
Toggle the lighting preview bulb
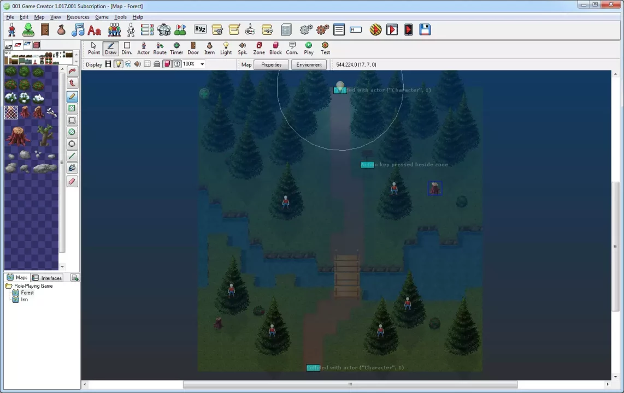pyautogui.click(x=119, y=64)
